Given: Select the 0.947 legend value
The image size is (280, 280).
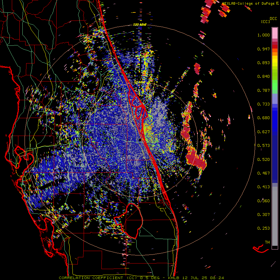Looking at the screenshot, I should point(264,49).
